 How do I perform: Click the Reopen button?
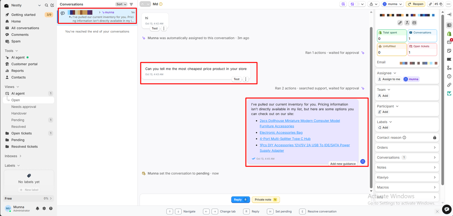pos(415,4)
